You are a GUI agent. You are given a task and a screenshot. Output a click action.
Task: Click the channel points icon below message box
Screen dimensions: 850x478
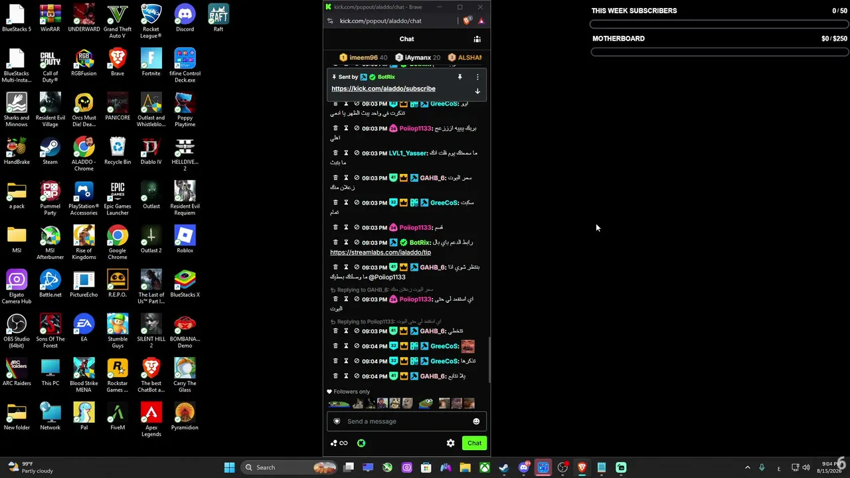pyautogui.click(x=339, y=443)
